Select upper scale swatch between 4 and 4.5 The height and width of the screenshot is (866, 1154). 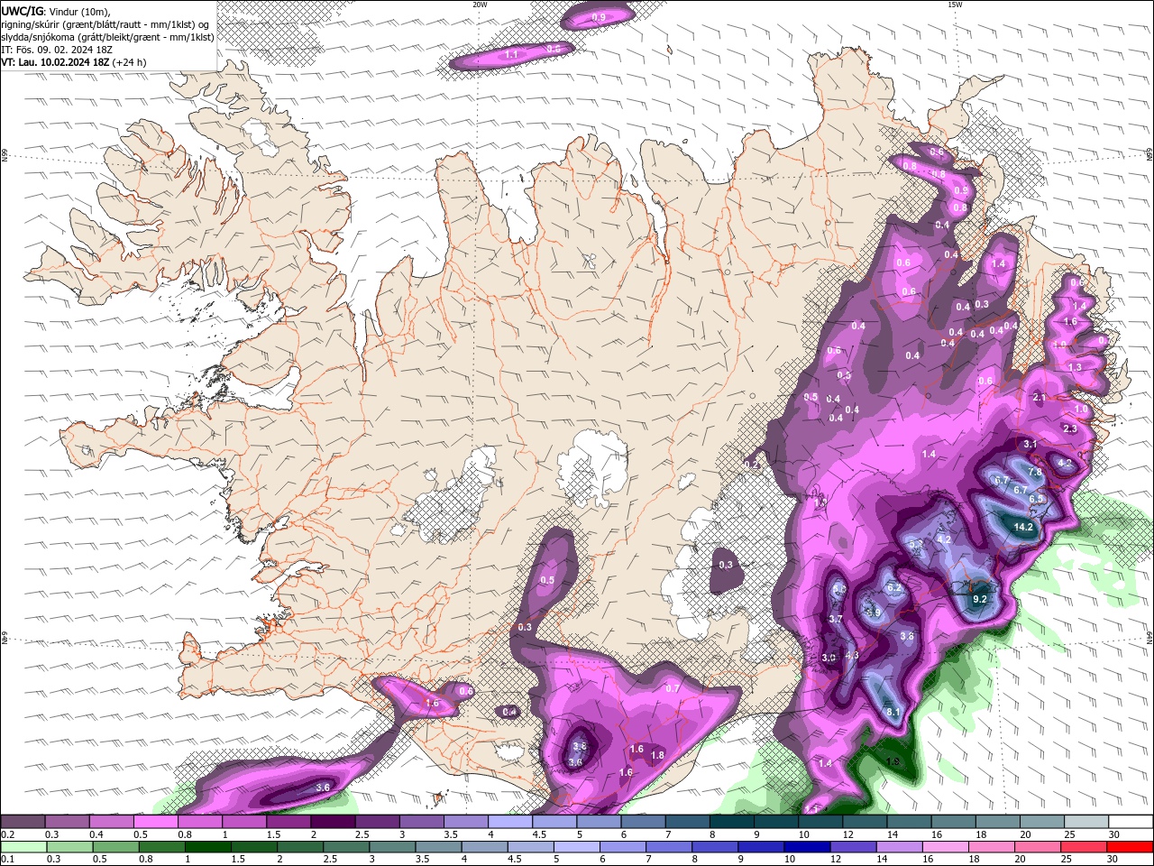pyautogui.click(x=510, y=822)
